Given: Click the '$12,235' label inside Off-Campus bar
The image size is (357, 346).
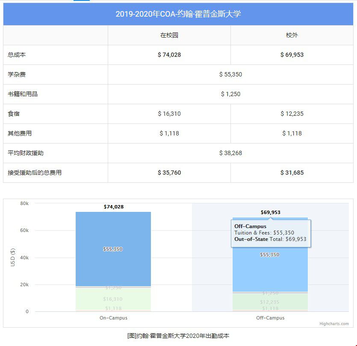Looking at the screenshot, I should click(270, 302).
